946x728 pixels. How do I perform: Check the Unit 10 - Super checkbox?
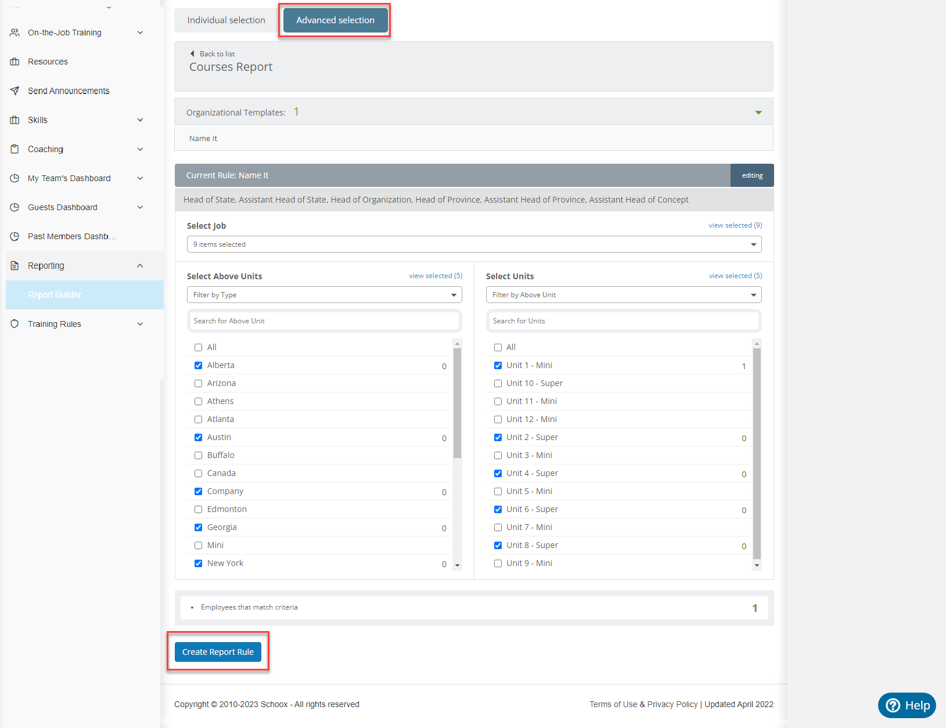point(498,383)
